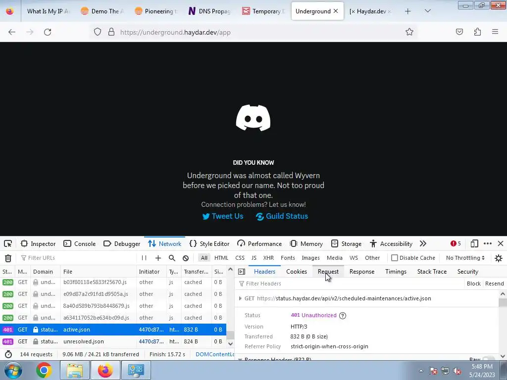507x380 pixels.
Task: Expand the GET request URL details
Action: coord(240,298)
